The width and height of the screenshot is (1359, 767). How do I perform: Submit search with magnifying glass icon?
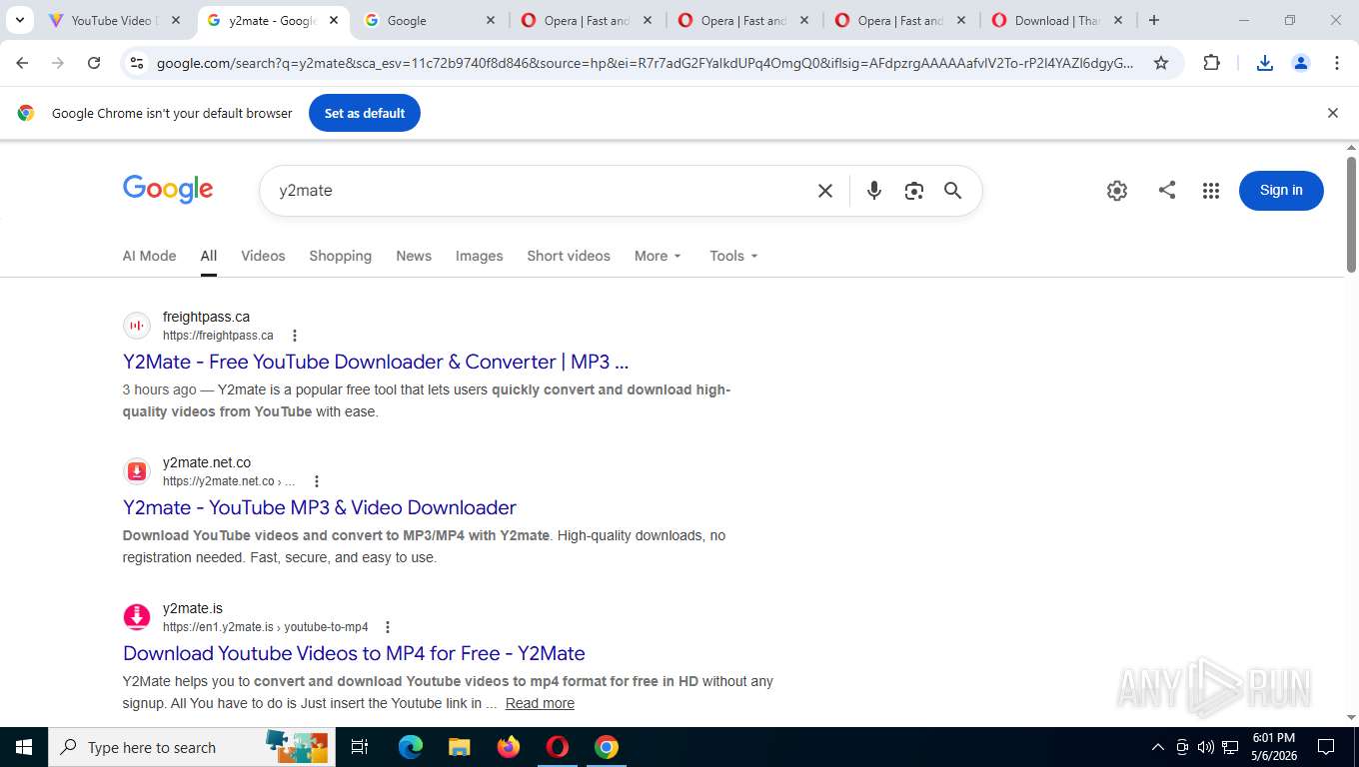953,191
